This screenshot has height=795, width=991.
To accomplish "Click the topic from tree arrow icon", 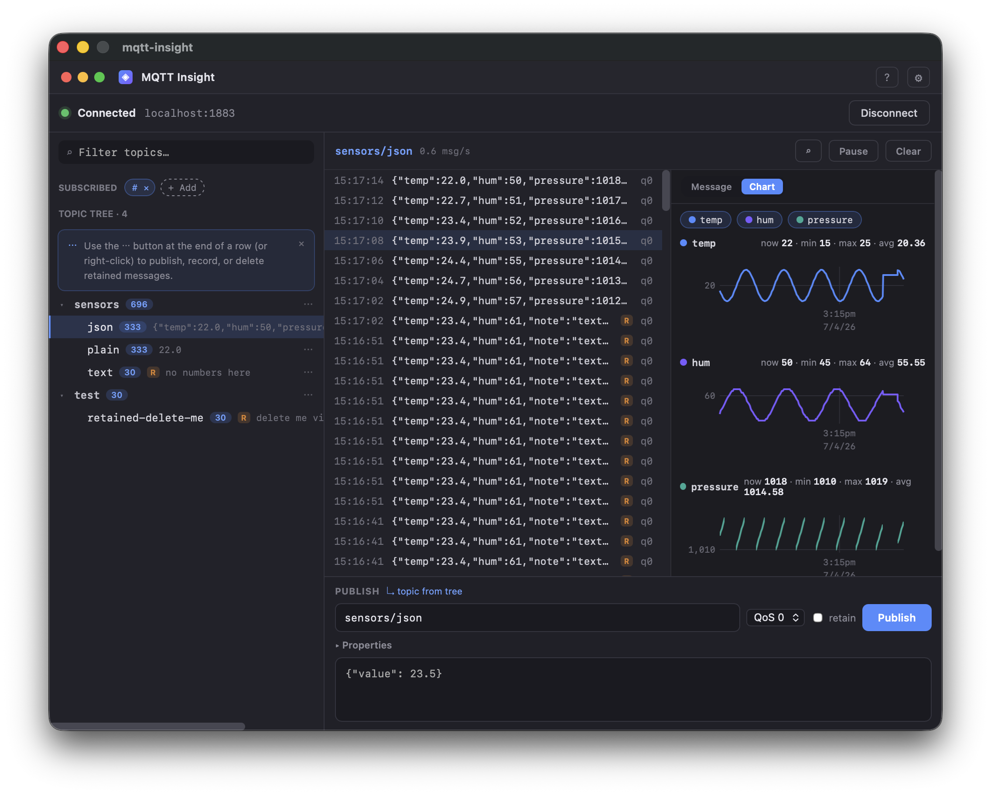I will click(390, 591).
